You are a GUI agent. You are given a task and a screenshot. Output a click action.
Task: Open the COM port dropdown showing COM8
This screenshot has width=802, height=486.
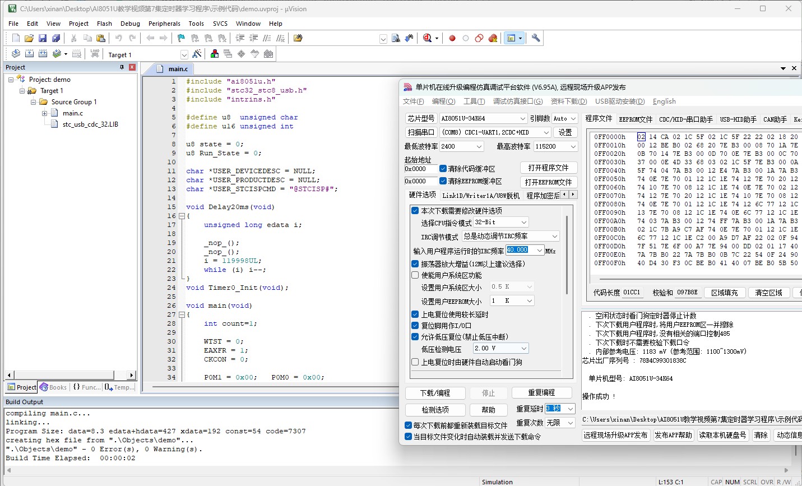pyautogui.click(x=495, y=132)
